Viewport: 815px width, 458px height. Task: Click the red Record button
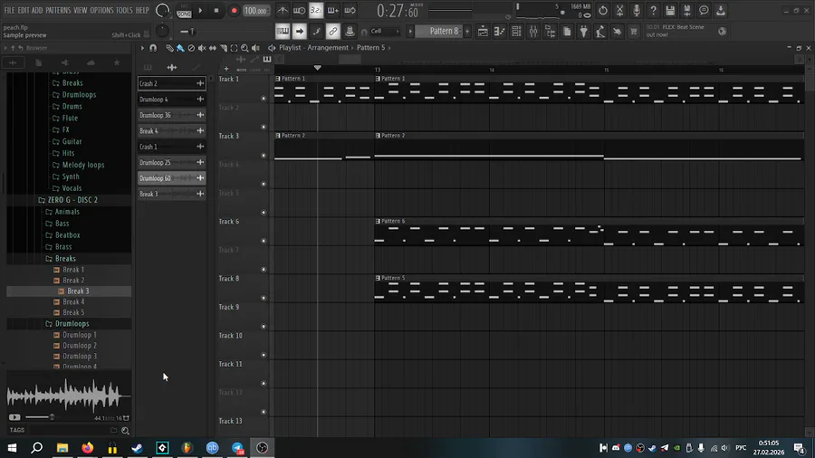click(x=234, y=10)
